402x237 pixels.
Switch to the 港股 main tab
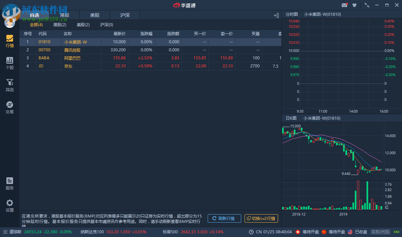pos(65,15)
